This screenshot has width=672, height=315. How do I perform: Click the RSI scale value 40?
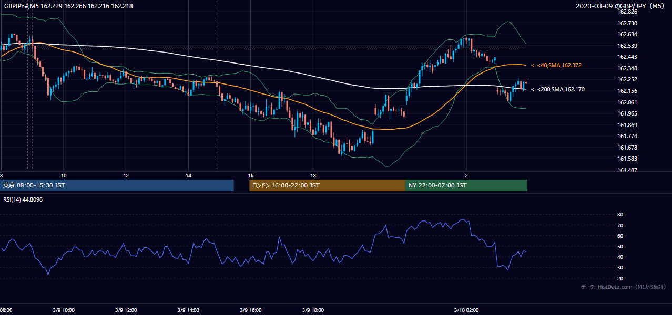pos(620,257)
